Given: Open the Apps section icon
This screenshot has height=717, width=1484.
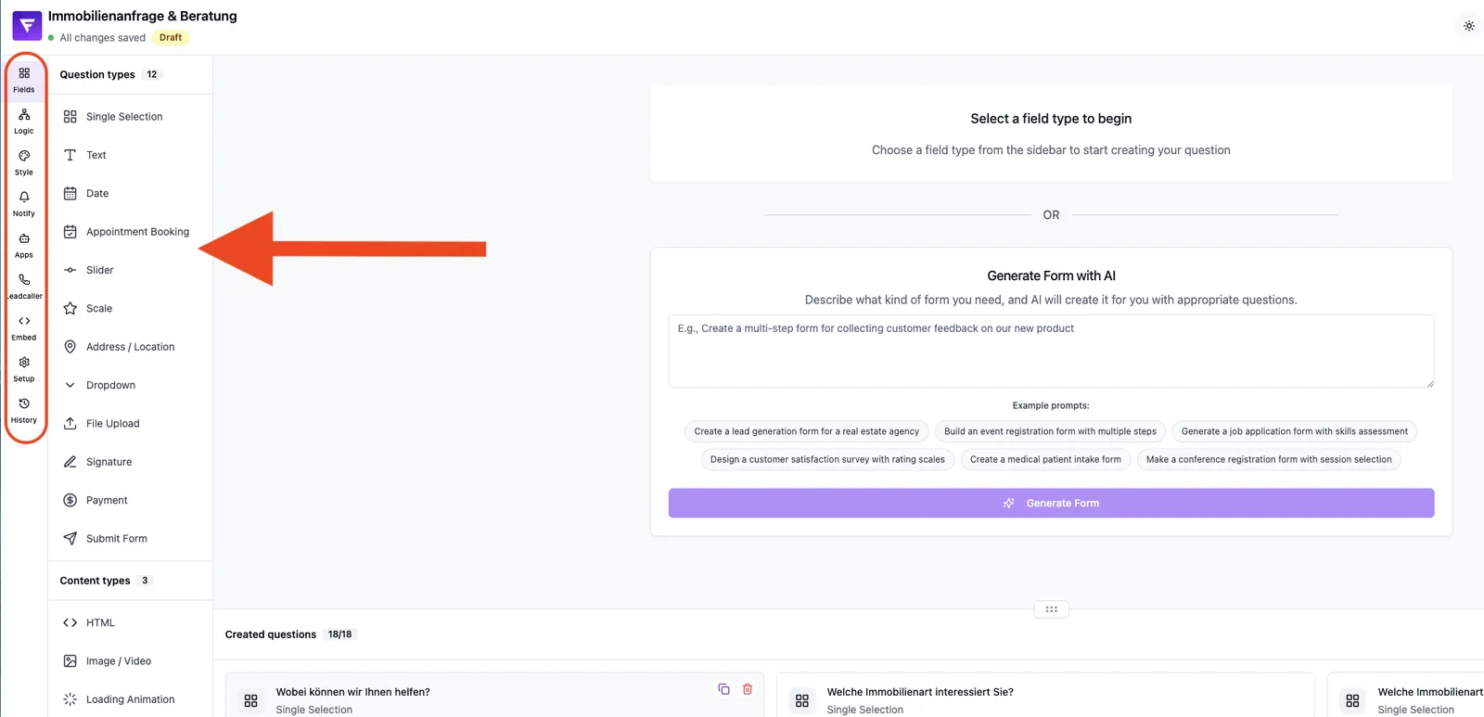Looking at the screenshot, I should [x=24, y=245].
